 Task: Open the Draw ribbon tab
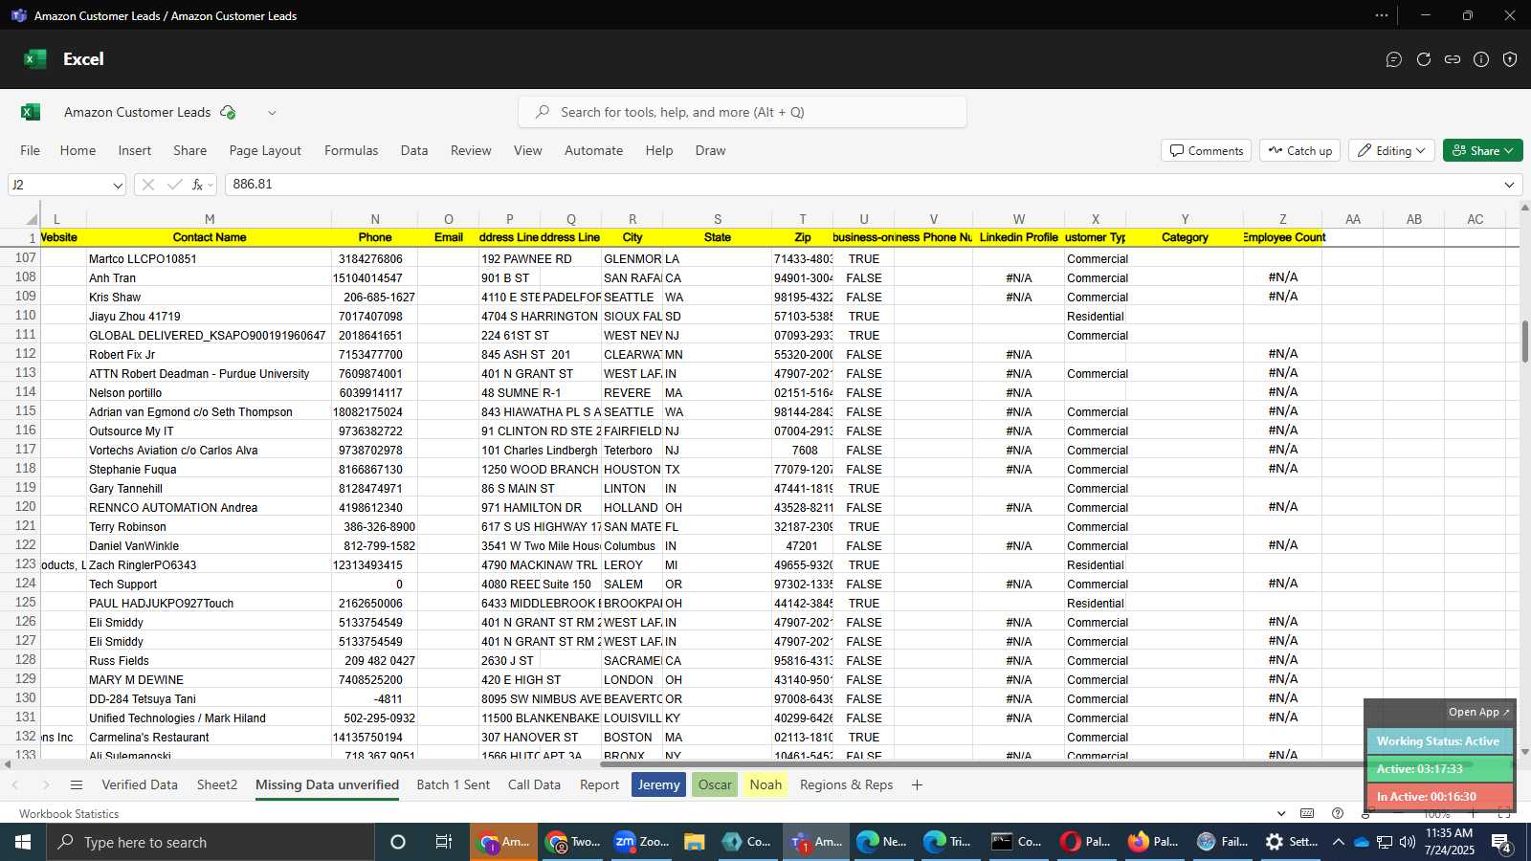[x=710, y=150]
